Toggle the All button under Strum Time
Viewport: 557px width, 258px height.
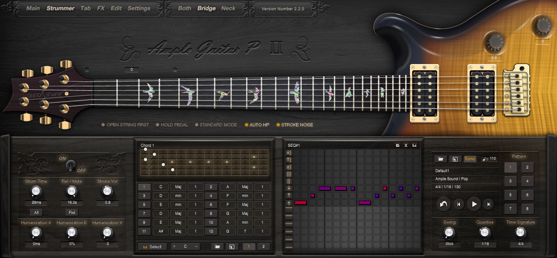36,213
